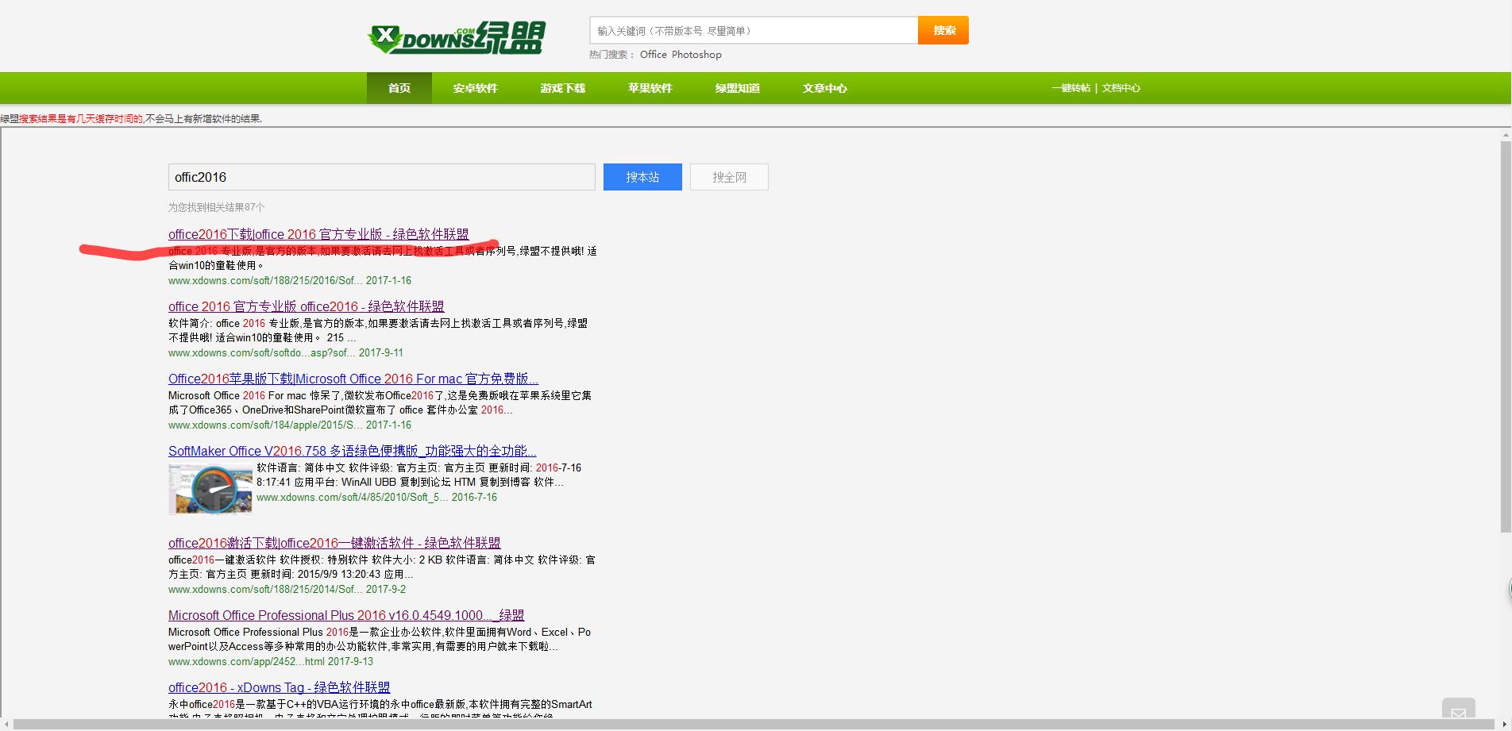Open the 绿盟知道 navigation item

(737, 88)
